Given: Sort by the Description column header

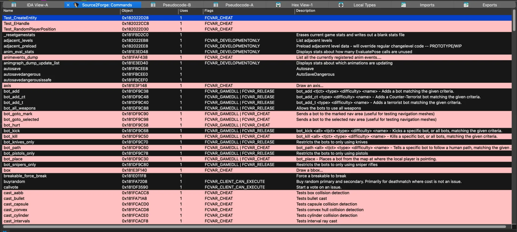Looking at the screenshot, I should coord(404,11).
